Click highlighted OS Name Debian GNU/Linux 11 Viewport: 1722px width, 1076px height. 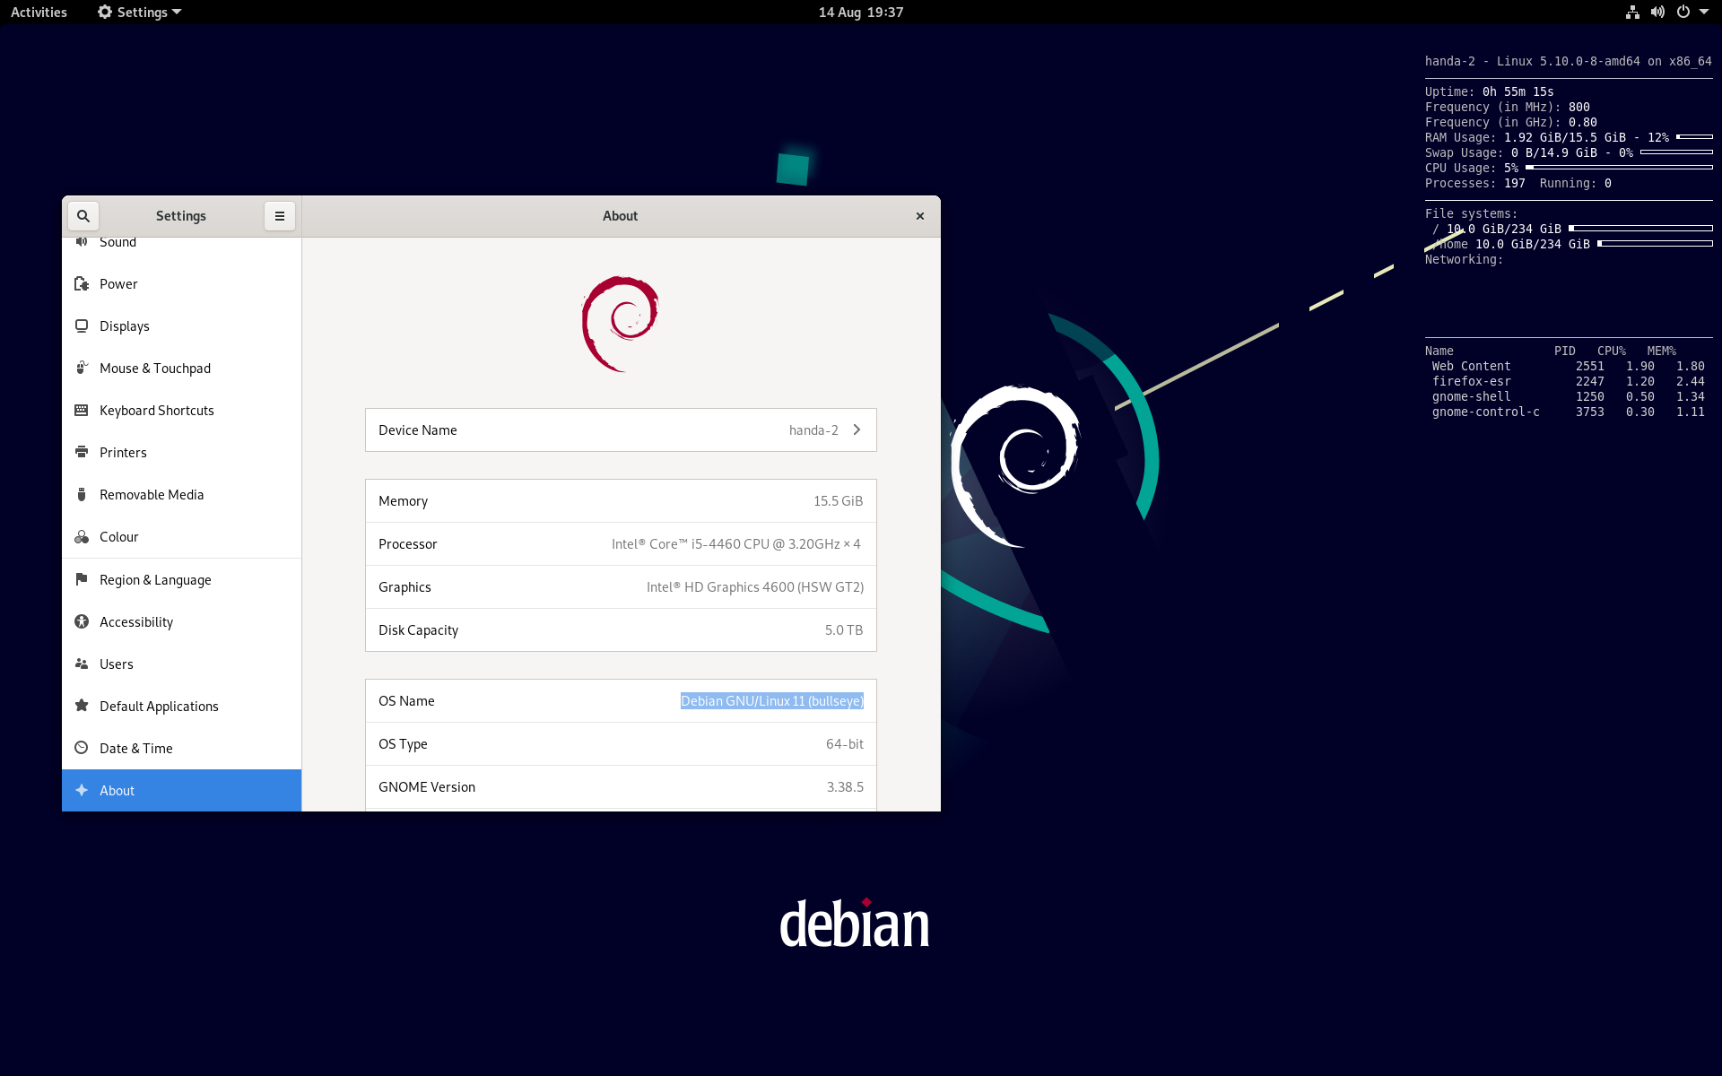point(772,701)
